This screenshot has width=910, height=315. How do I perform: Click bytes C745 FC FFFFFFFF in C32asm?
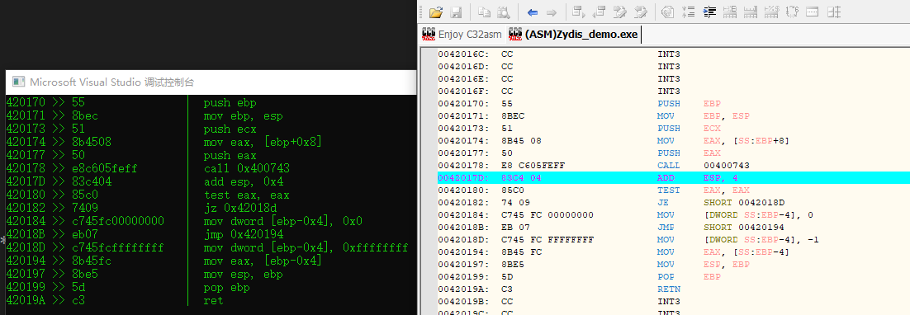pos(547,240)
